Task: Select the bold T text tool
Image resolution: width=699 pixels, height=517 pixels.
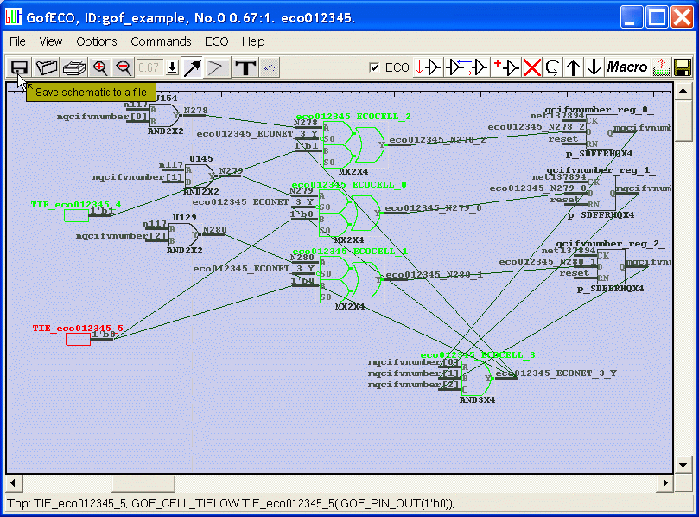Action: point(245,67)
